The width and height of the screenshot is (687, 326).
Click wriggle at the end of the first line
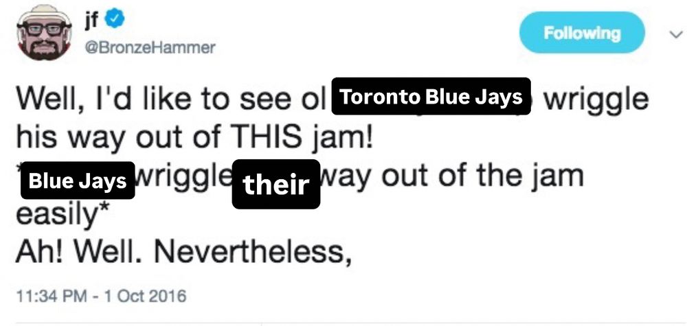pyautogui.click(x=596, y=100)
